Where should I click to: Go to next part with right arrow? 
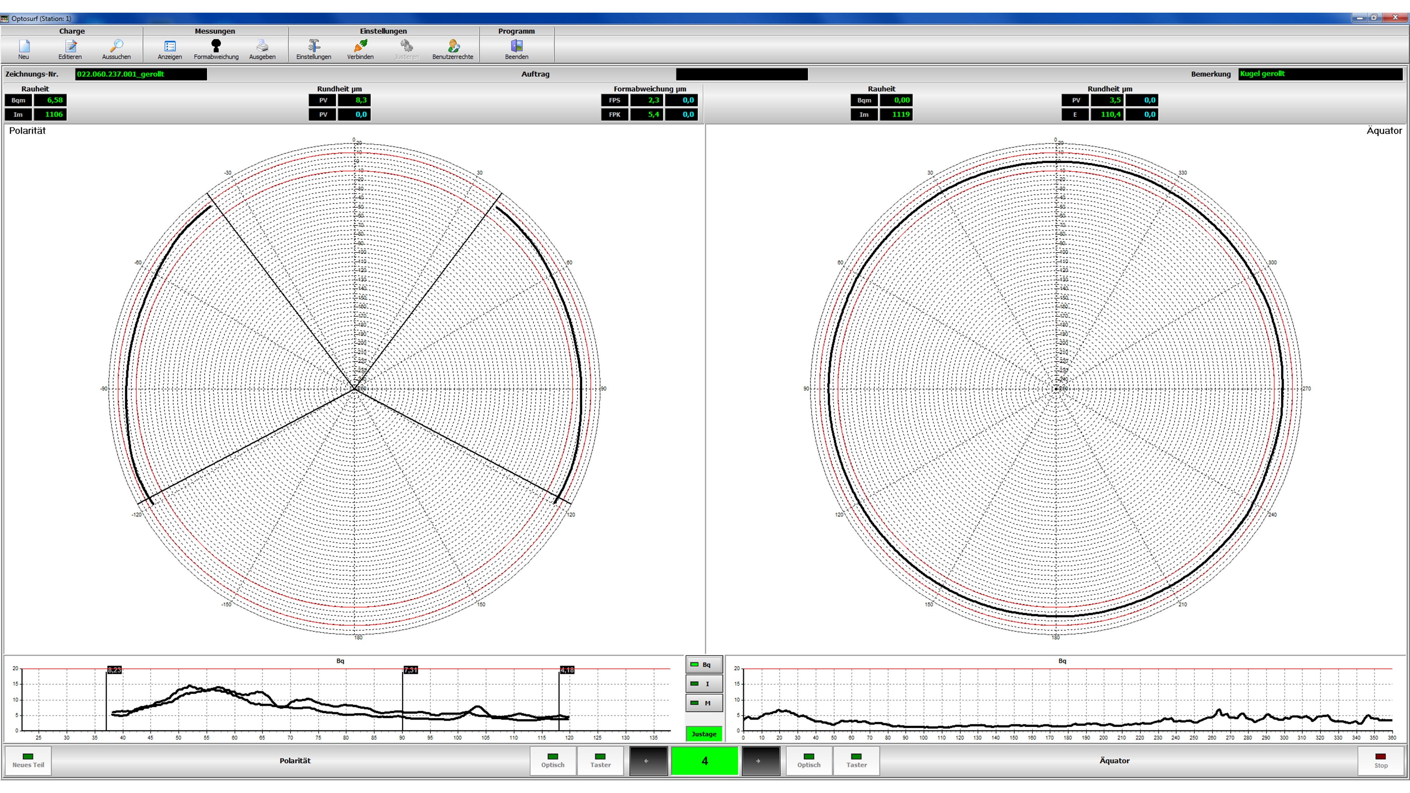761,761
